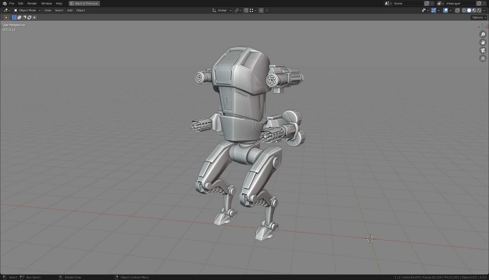Open the Render menu
The height and width of the screenshot is (280, 489).
[x=32, y=3]
